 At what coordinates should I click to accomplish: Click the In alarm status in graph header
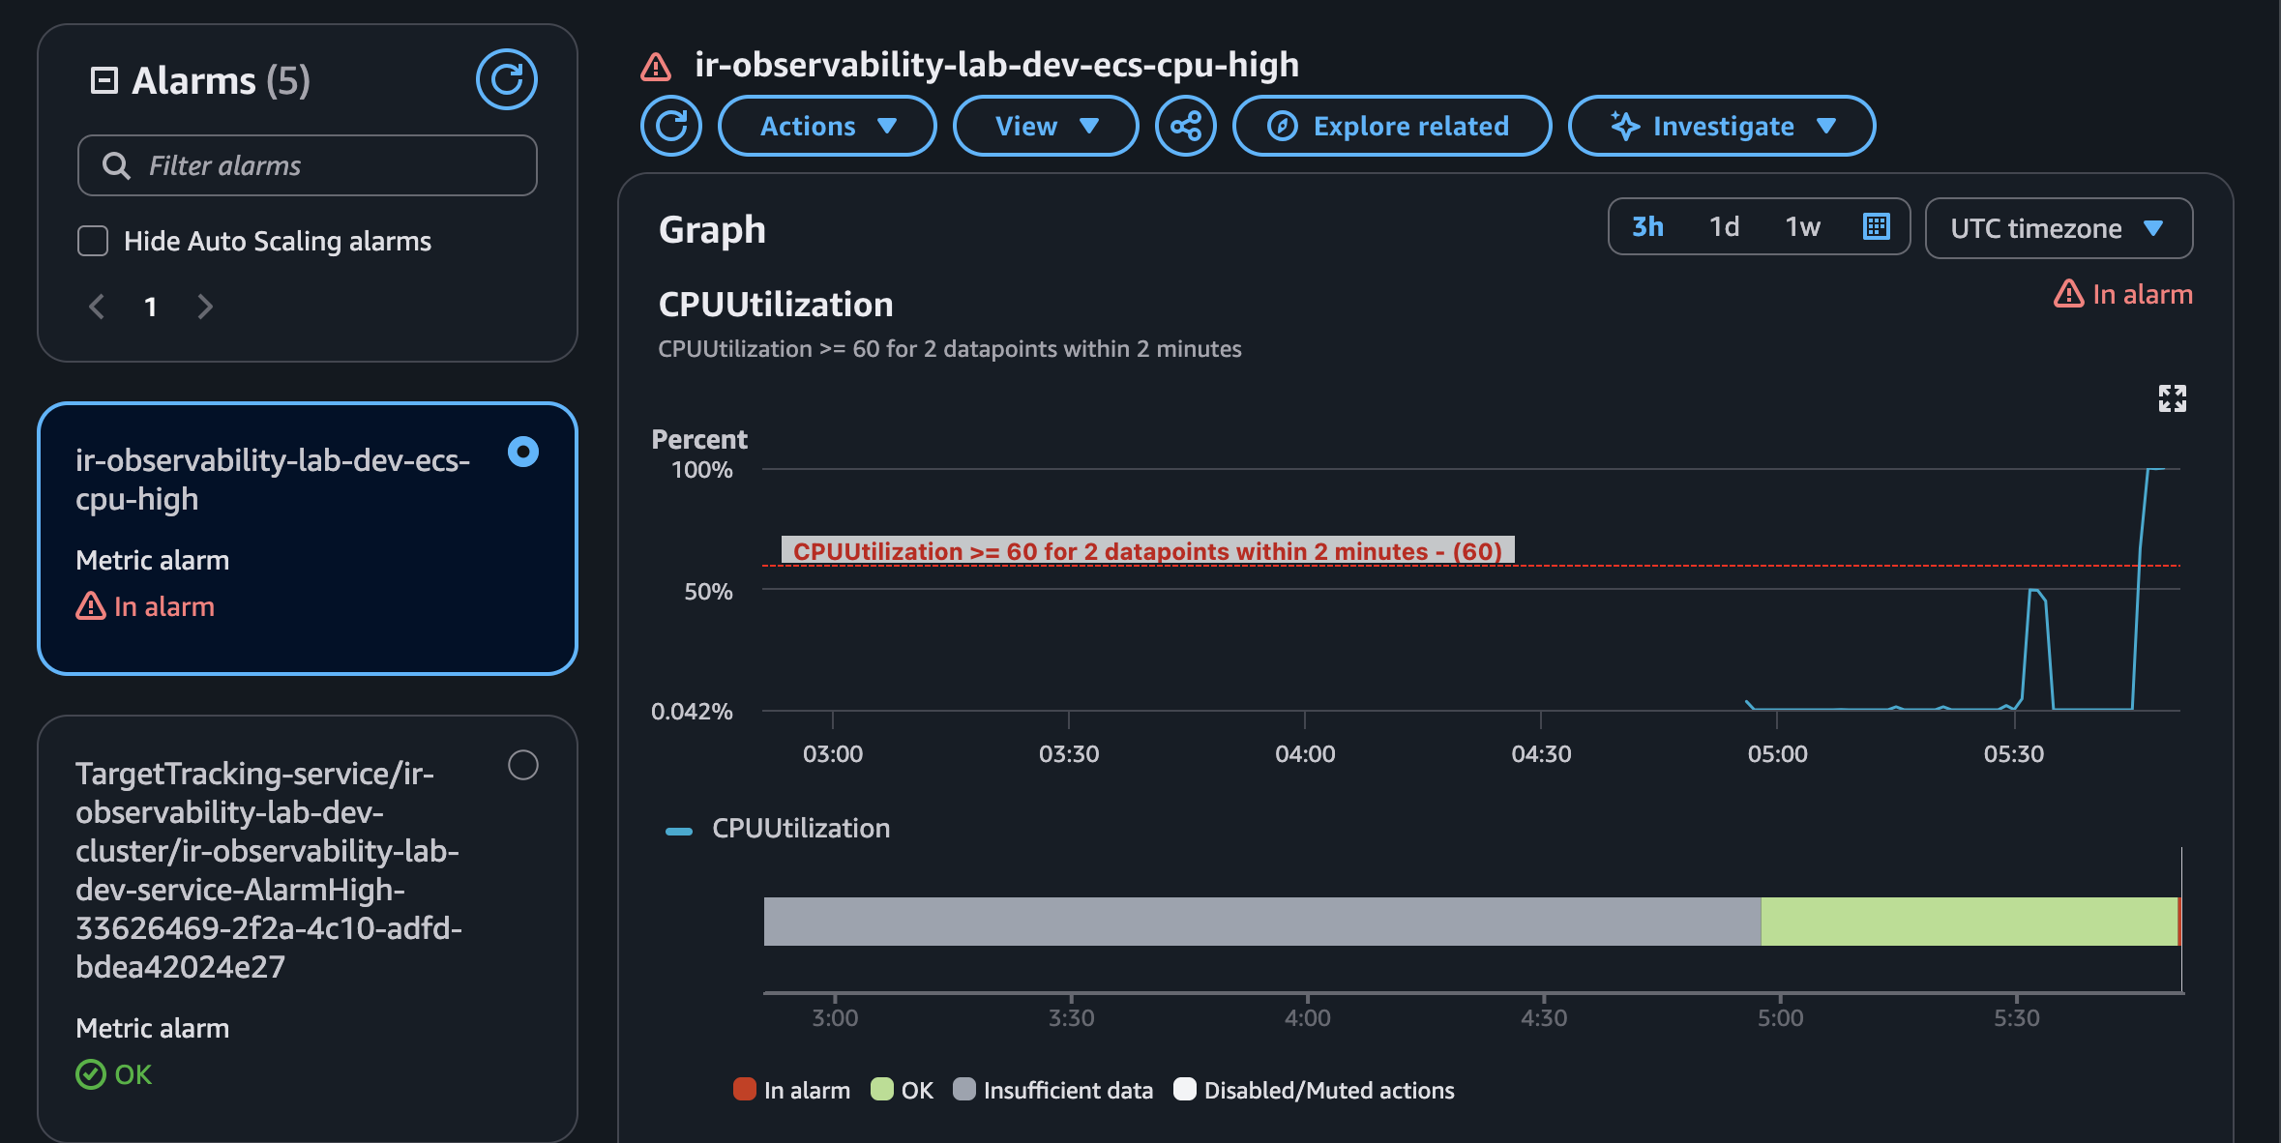2123,294
